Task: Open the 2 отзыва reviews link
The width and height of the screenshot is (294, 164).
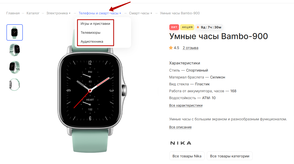Action: tap(191, 48)
